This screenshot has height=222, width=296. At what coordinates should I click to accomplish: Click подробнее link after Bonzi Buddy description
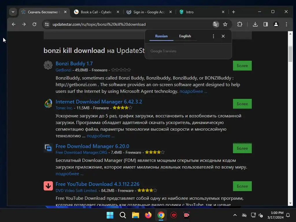click(193, 91)
